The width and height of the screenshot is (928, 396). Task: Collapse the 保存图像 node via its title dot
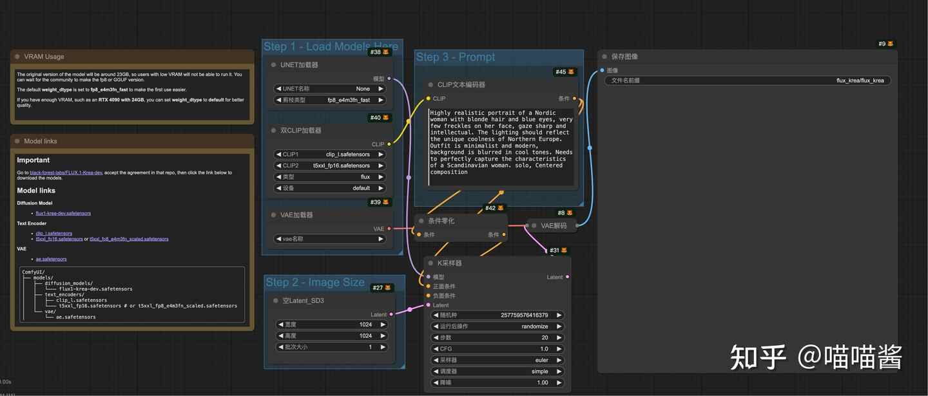pyautogui.click(x=604, y=57)
